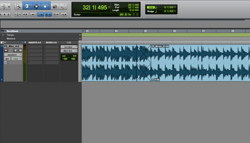Open playlist selector arrow beside track name
The height and width of the screenshot is (143, 250).
tap(21, 46)
